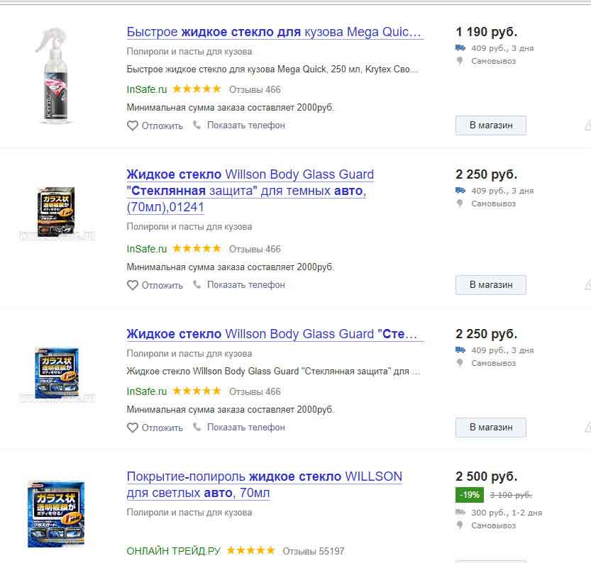Click phone icon in Willson dark auto listing

click(x=197, y=284)
